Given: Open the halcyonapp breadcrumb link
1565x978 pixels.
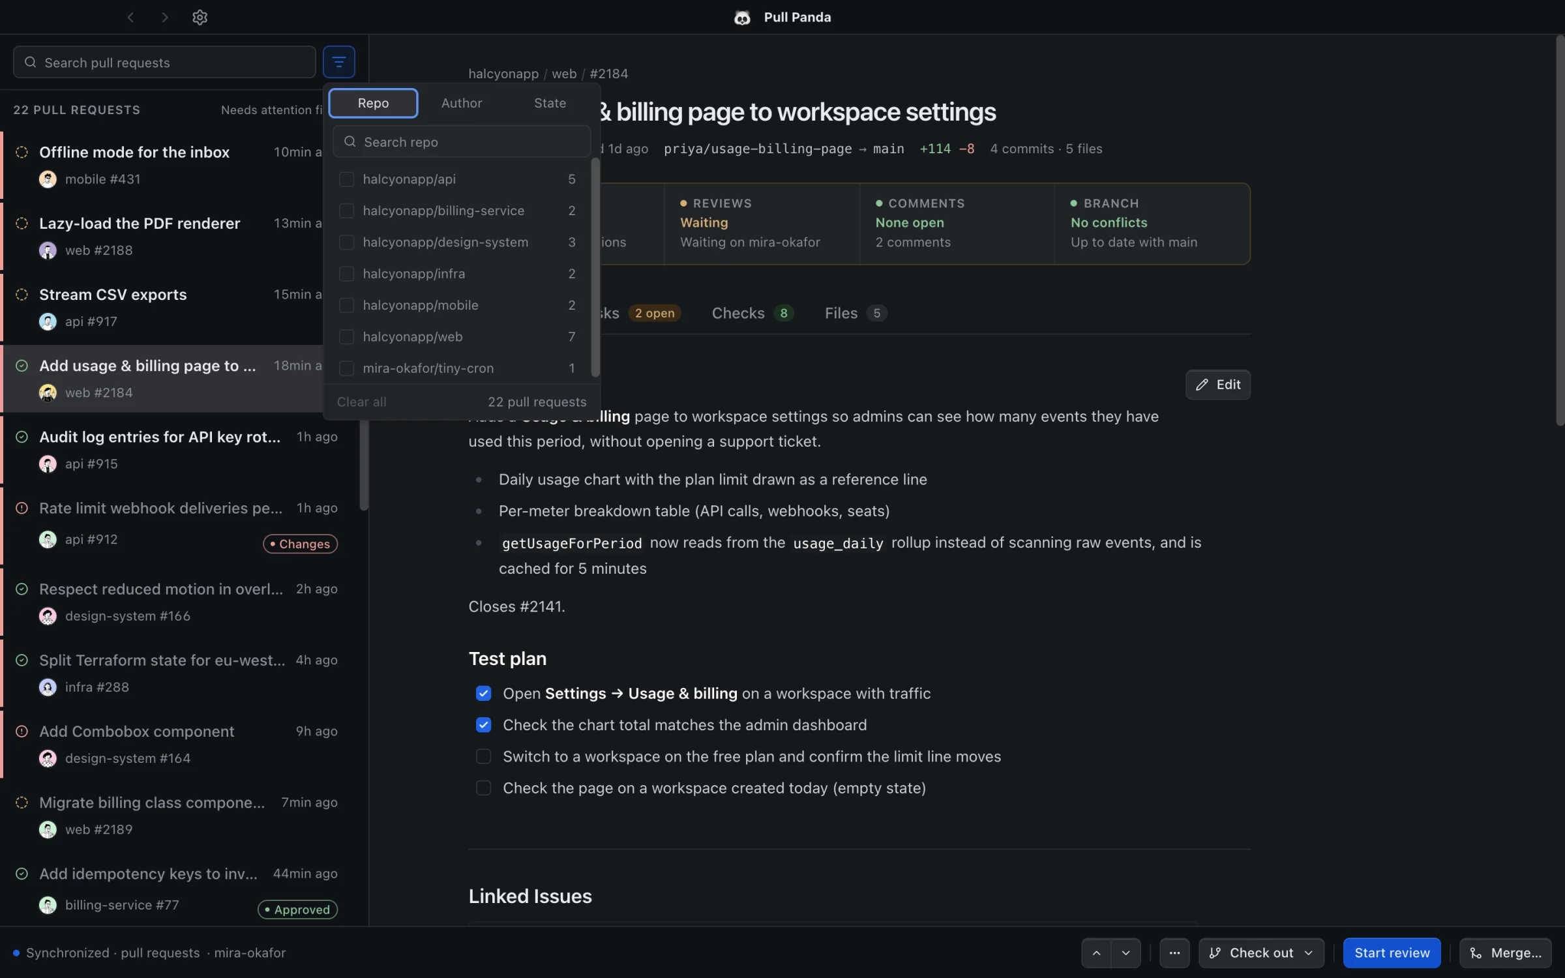Looking at the screenshot, I should coord(503,74).
